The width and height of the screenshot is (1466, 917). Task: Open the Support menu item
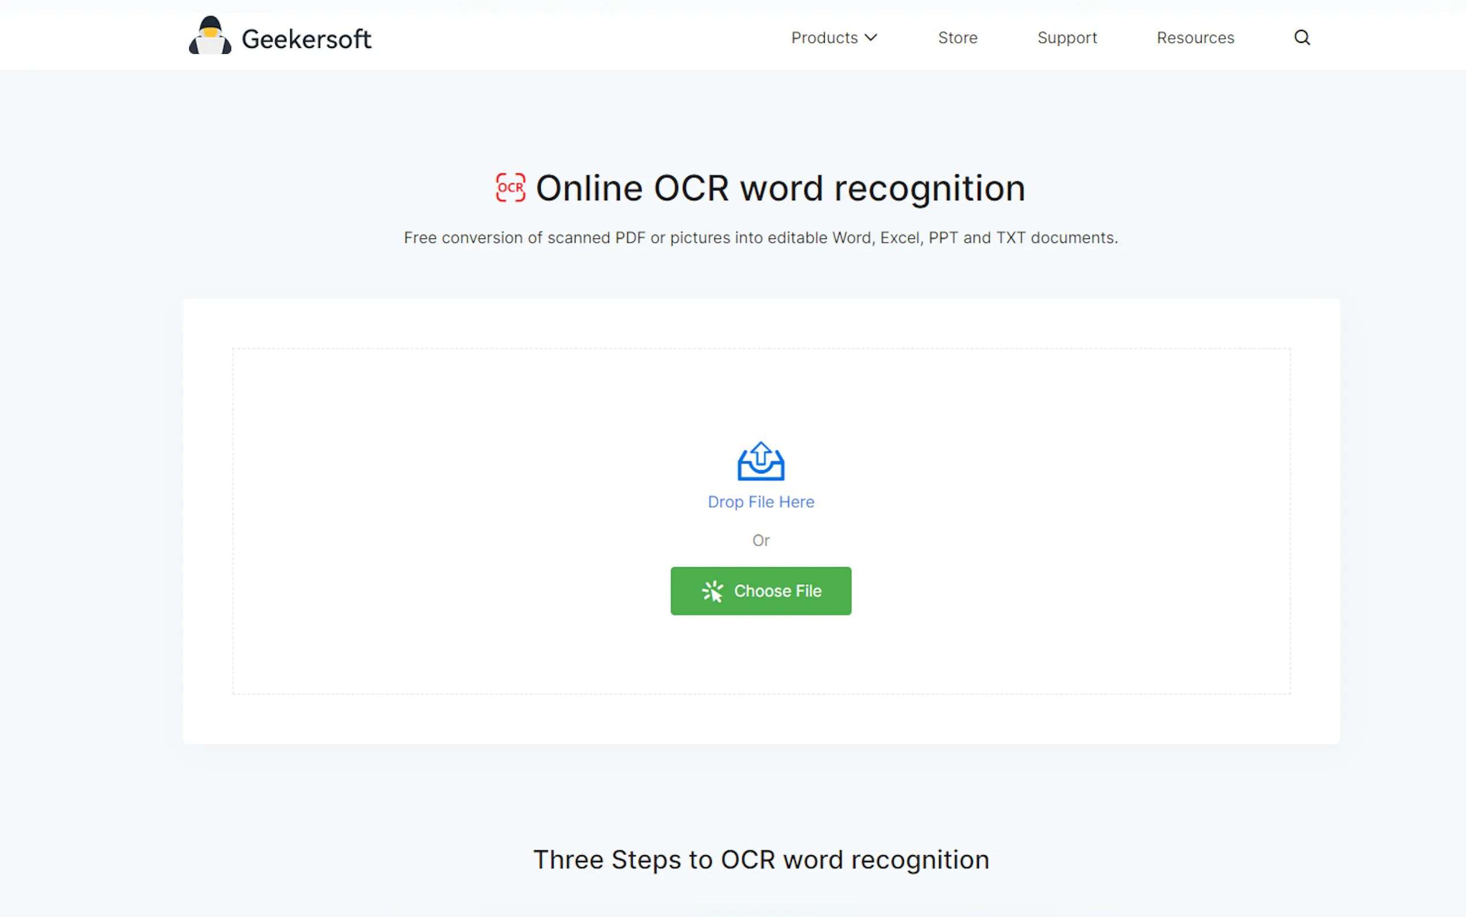pyautogui.click(x=1067, y=38)
